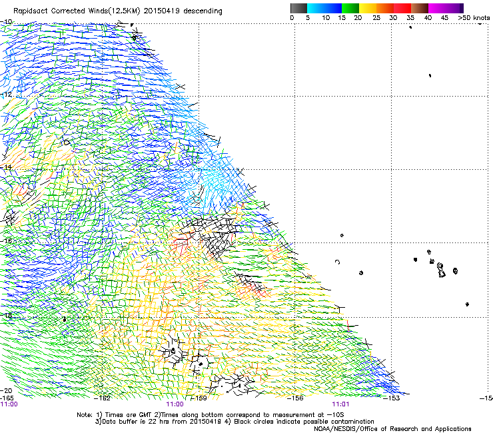Click the gray 0–5 knot legend swatch
The image size is (493, 433).
(298, 8)
